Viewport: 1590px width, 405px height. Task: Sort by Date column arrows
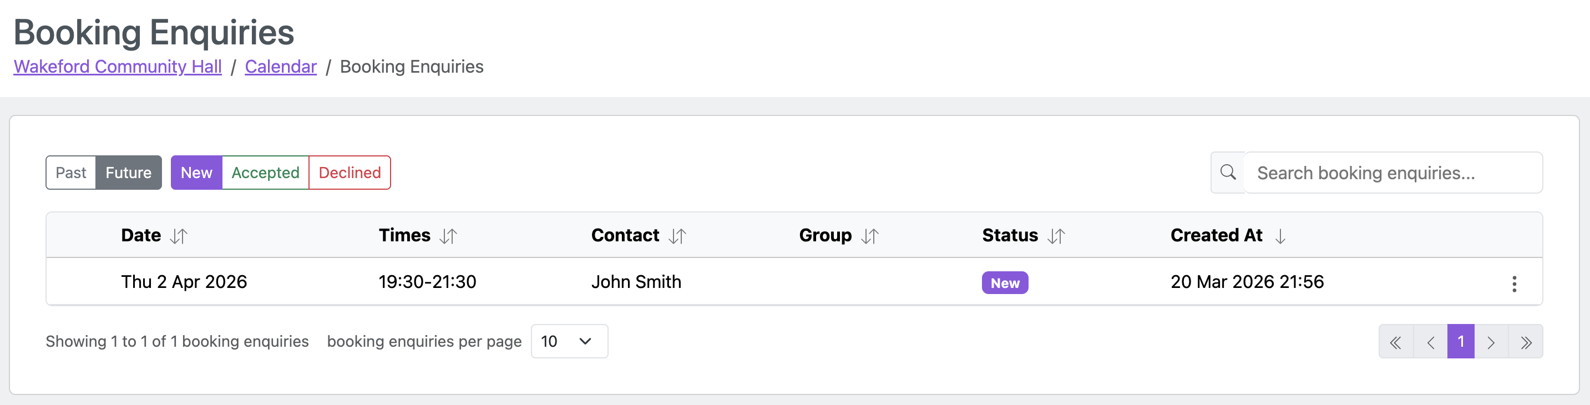pos(179,236)
